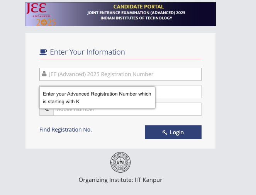
Task: Click the coffee cup icon beside the heading
Action: tap(43, 52)
